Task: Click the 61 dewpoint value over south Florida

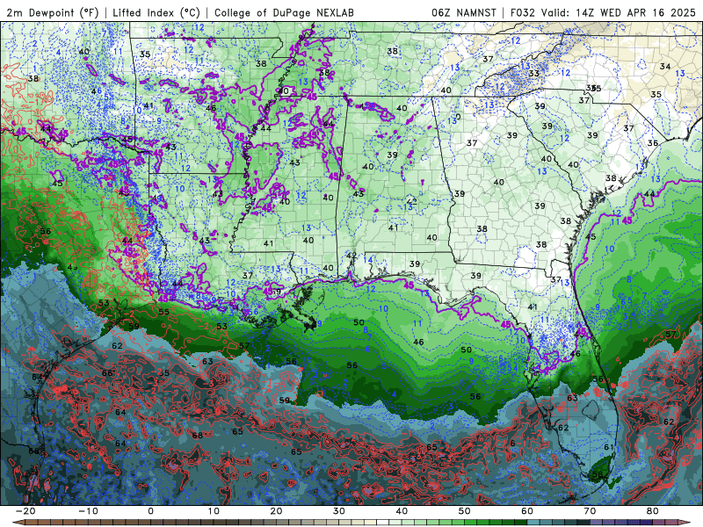Action: pyautogui.click(x=609, y=447)
